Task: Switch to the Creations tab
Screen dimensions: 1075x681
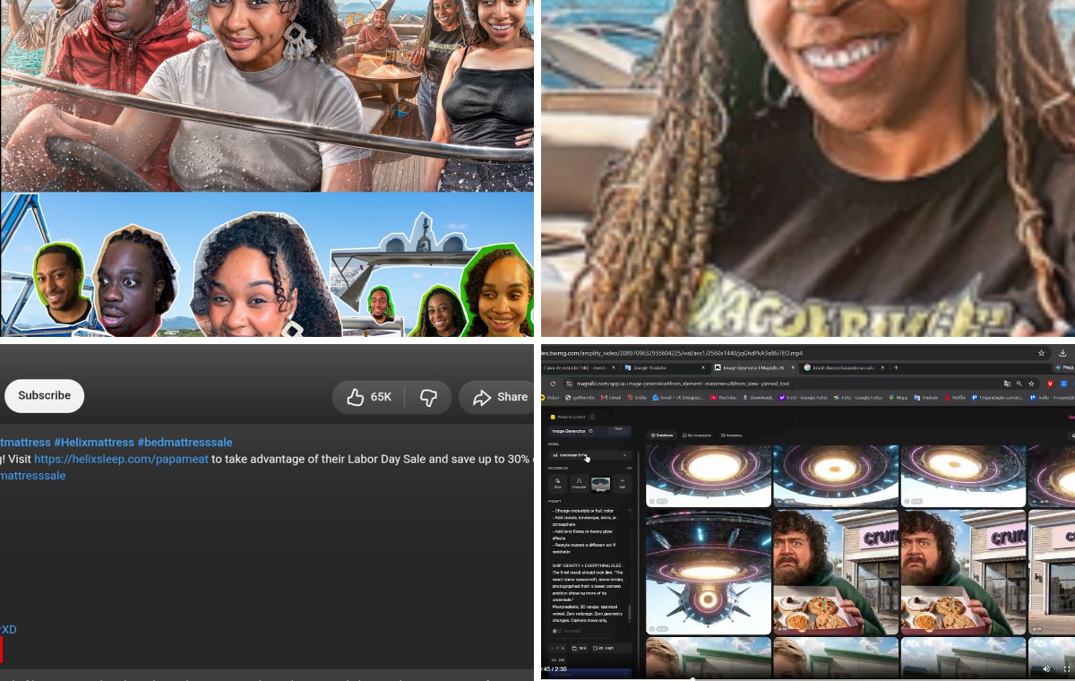Action: [x=663, y=435]
